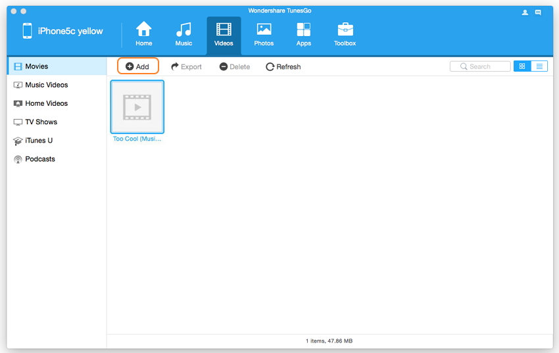Viewport: 559px width, 353px height.
Task: Select the Too Cool video thumbnail
Action: [137, 107]
